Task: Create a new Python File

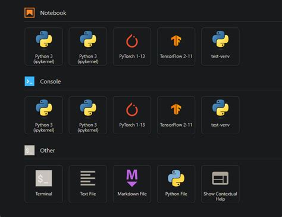Action: [176, 184]
